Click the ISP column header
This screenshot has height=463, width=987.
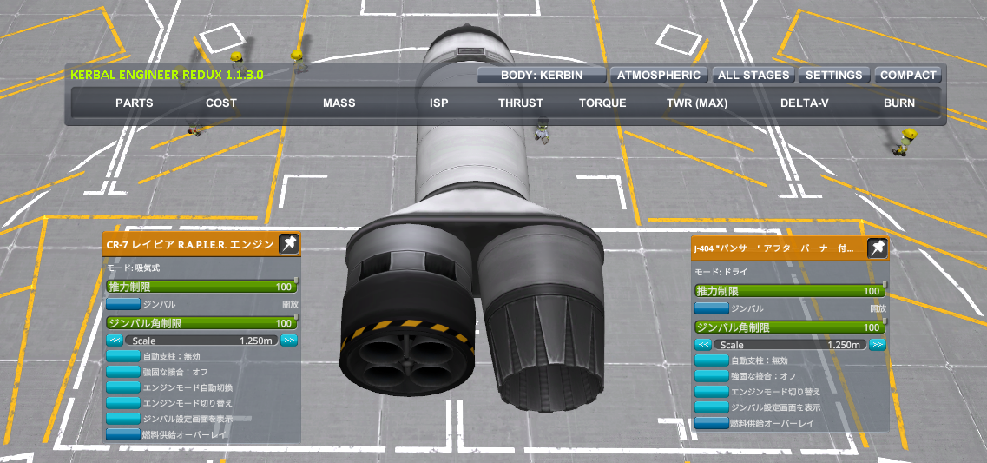click(x=438, y=103)
